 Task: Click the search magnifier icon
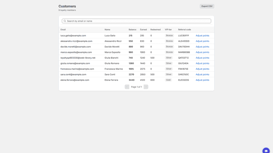(x=65, y=21)
